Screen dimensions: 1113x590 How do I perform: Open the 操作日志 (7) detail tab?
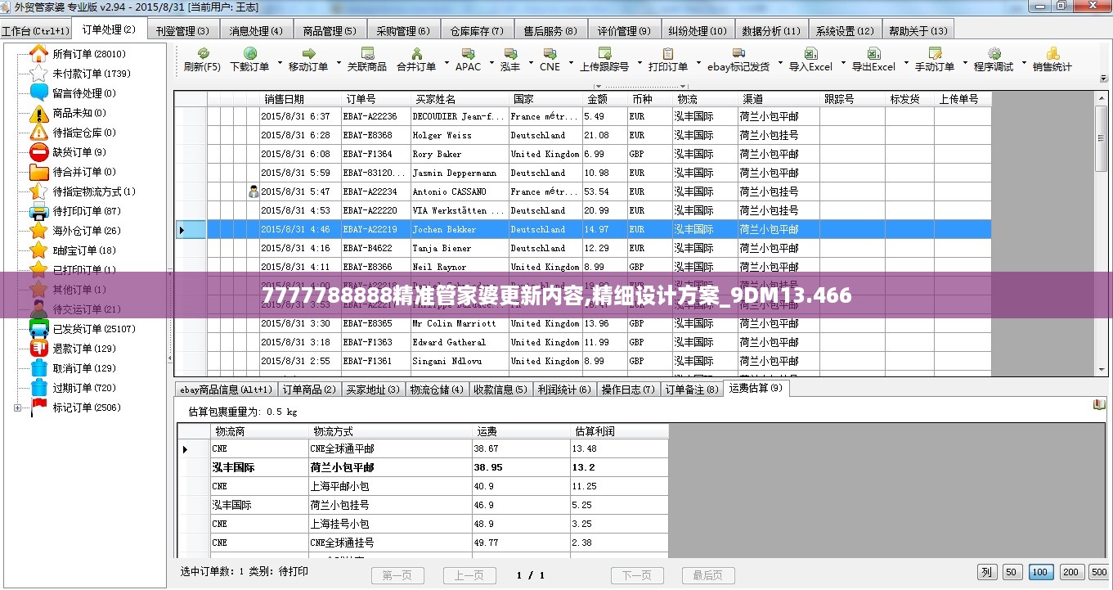tap(628, 390)
